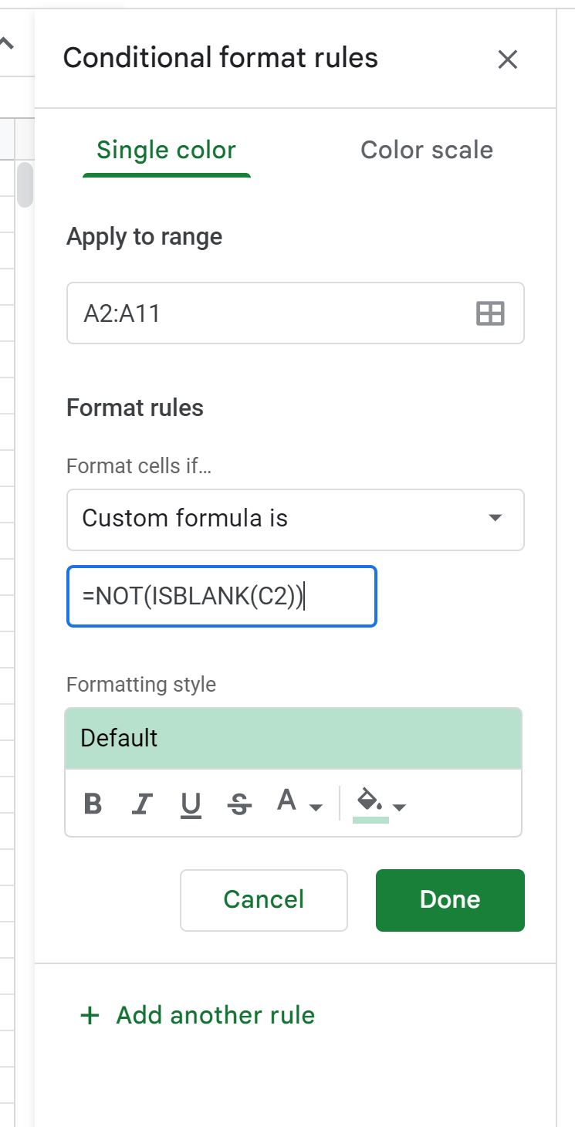Select a data range with the grid icon
This screenshot has width=575, height=1127.
coord(492,313)
